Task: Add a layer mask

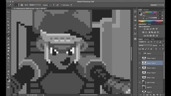Action: click(x=147, y=95)
